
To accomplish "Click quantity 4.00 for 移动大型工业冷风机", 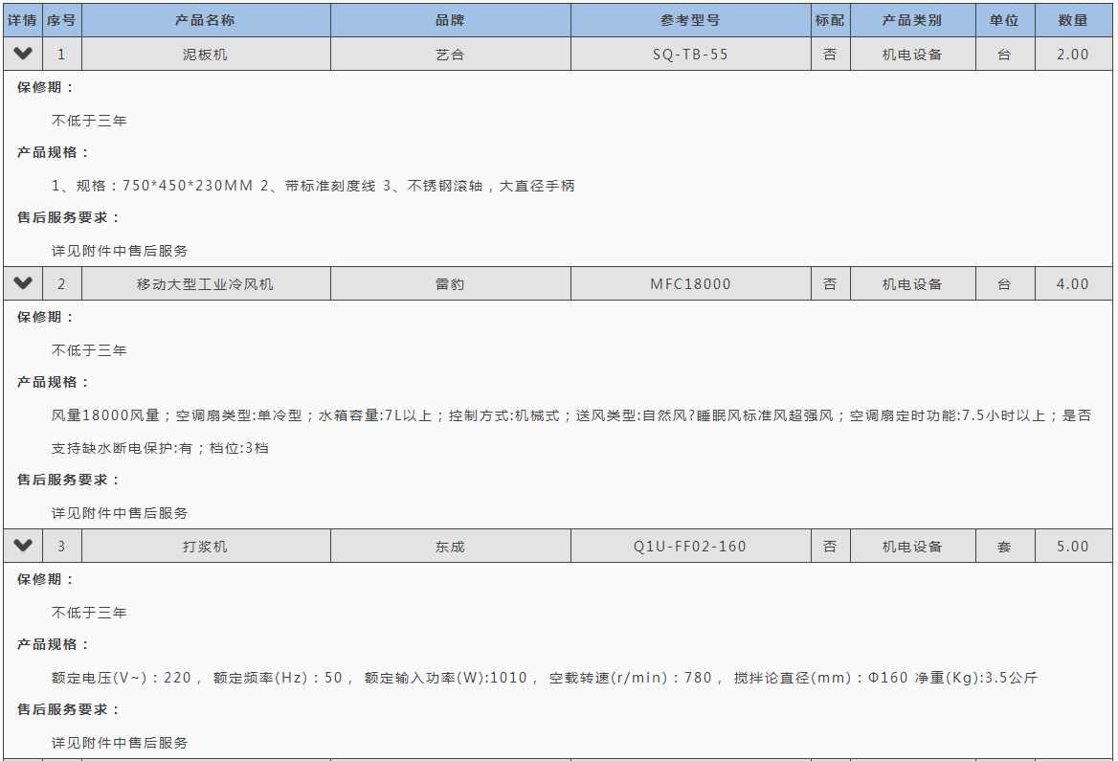I will [x=1073, y=284].
